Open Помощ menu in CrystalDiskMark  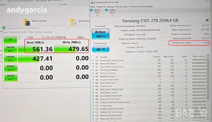point(38,32)
